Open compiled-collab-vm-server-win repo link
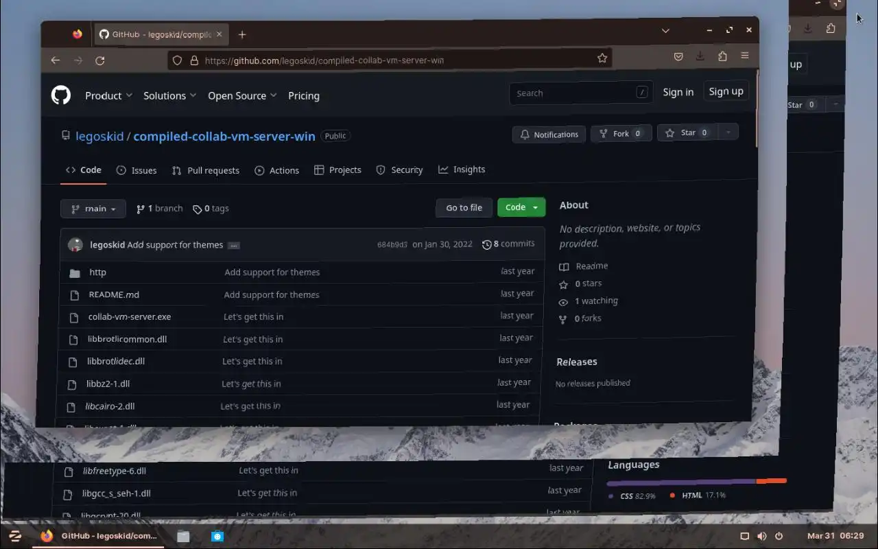 224,136
